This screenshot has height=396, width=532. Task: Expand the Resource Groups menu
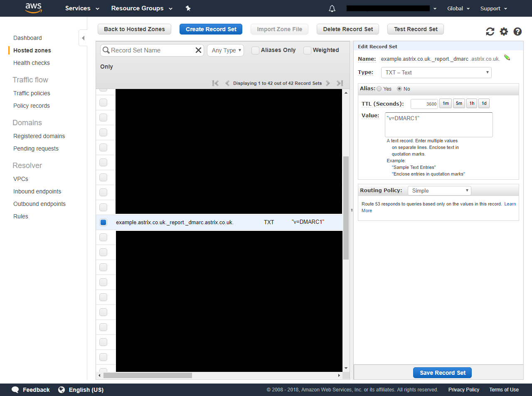142,8
